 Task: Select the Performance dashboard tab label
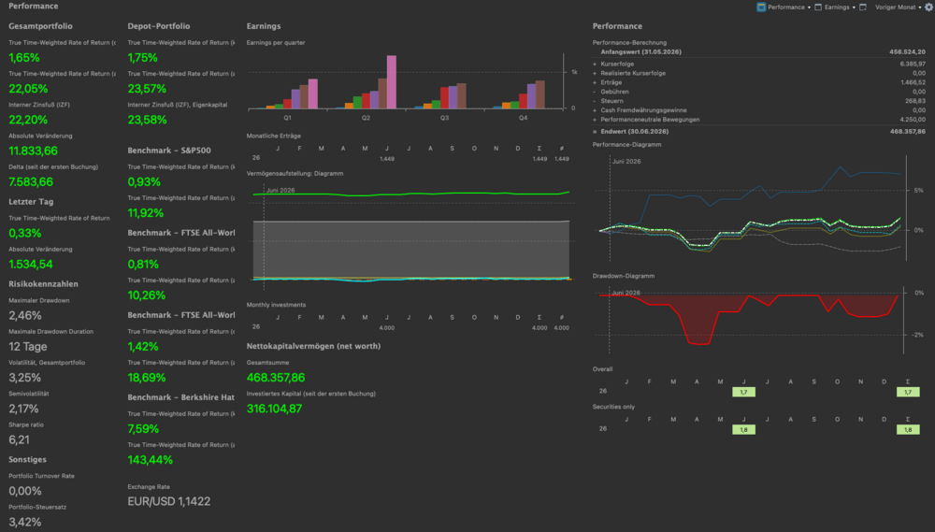pyautogui.click(x=786, y=7)
